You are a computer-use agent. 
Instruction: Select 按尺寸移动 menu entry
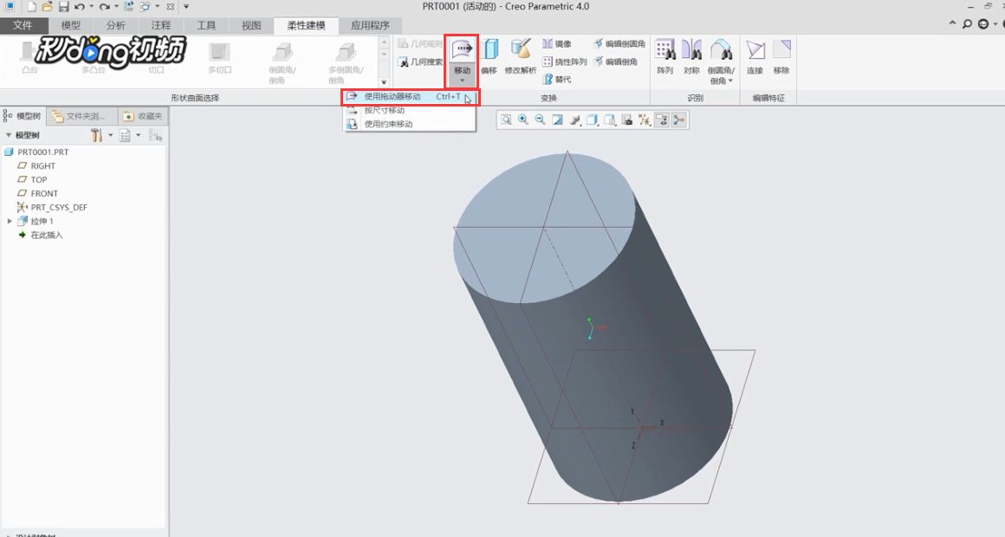click(x=410, y=110)
